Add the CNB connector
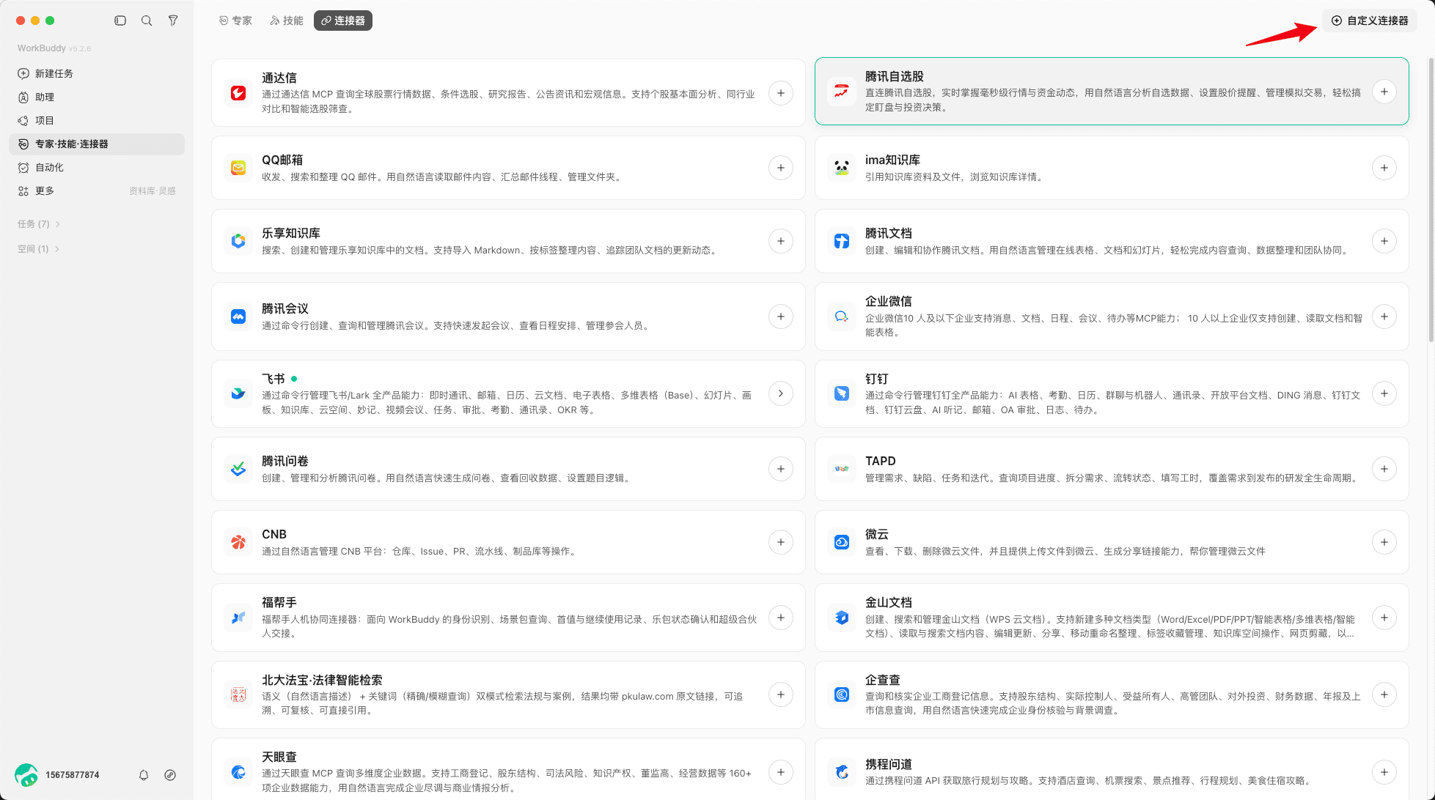This screenshot has height=800, width=1435. tap(781, 542)
